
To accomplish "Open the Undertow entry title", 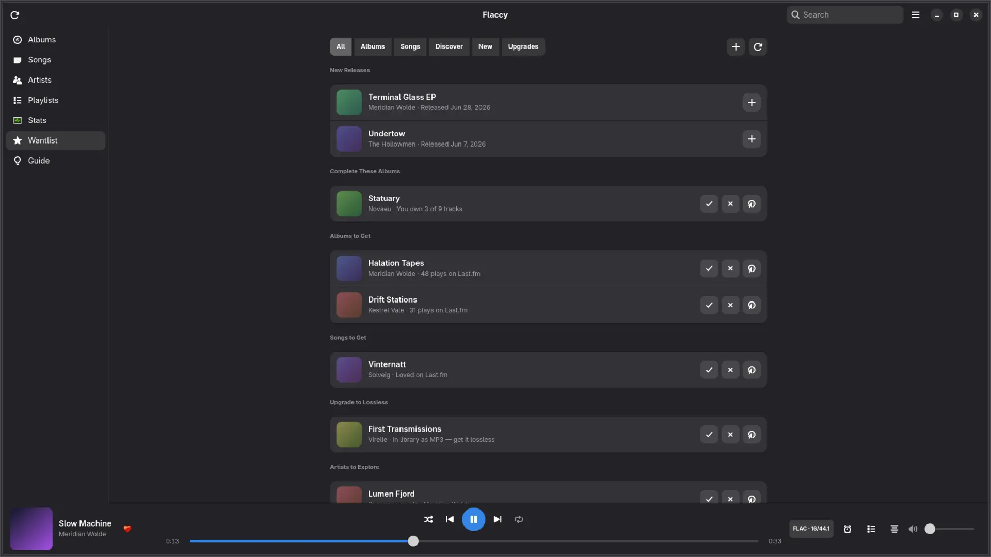I will coord(387,134).
